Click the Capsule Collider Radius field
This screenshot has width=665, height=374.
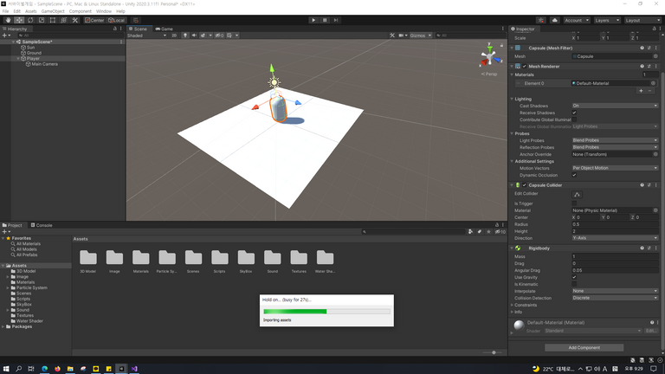click(615, 224)
